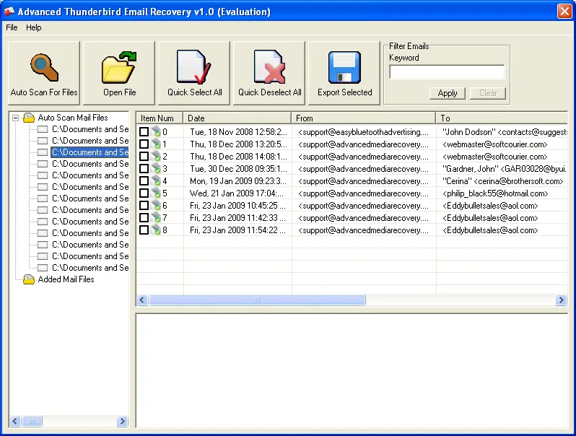Click Export Selected floppy disk button
Image resolution: width=576 pixels, height=436 pixels.
344,73
